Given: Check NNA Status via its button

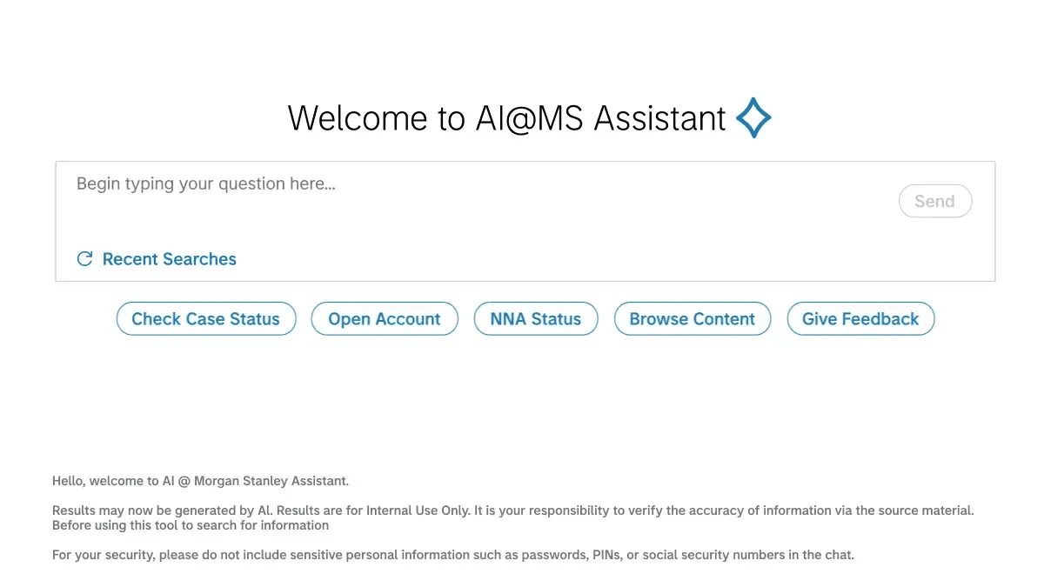Looking at the screenshot, I should 536,318.
